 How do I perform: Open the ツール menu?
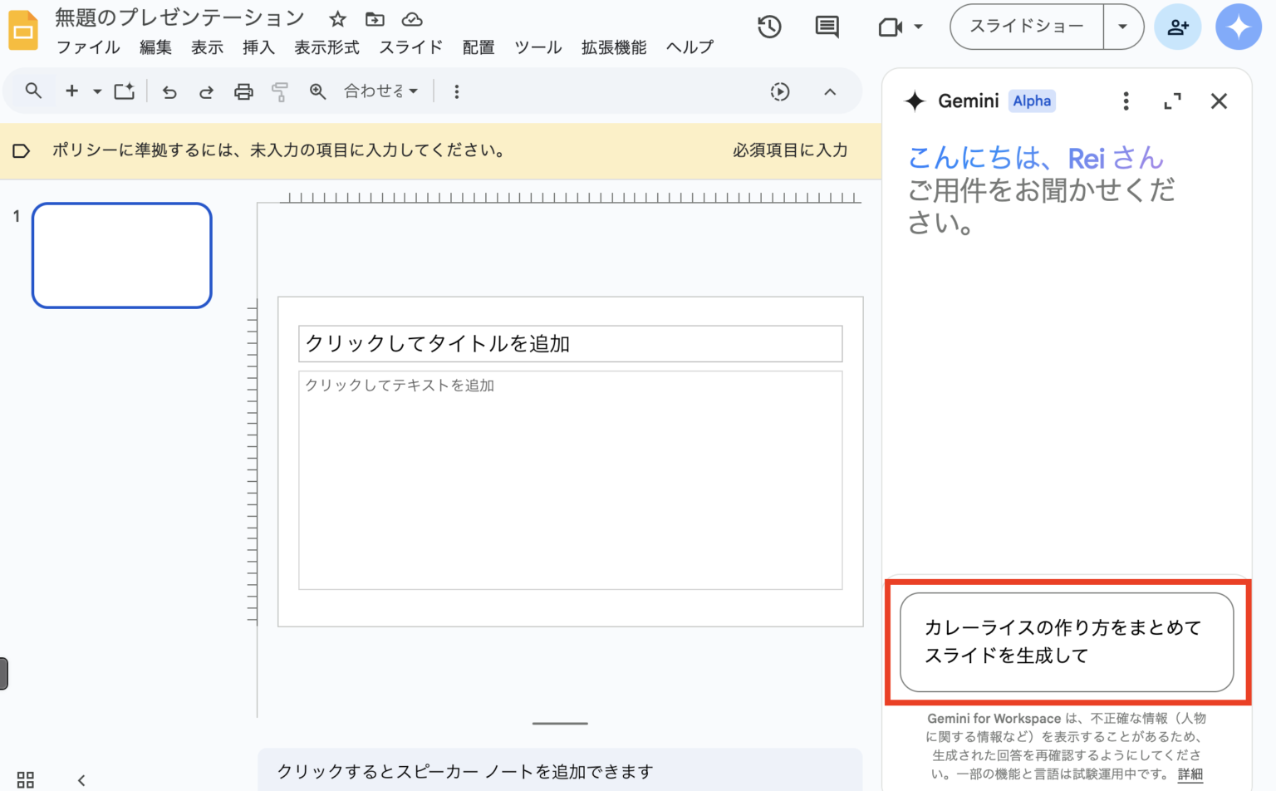point(537,47)
